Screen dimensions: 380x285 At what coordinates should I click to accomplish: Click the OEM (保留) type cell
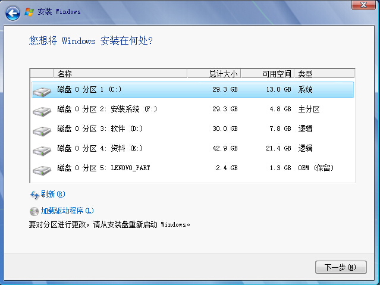[316, 168]
